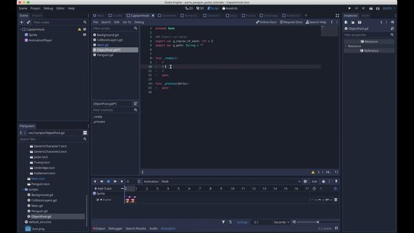Select Voldemort.tscn in FileSystem
The height and width of the screenshot is (233, 414).
tap(45, 173)
